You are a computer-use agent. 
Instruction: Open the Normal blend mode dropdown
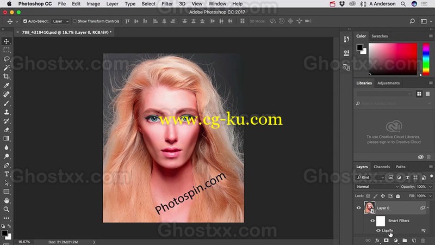click(377, 187)
